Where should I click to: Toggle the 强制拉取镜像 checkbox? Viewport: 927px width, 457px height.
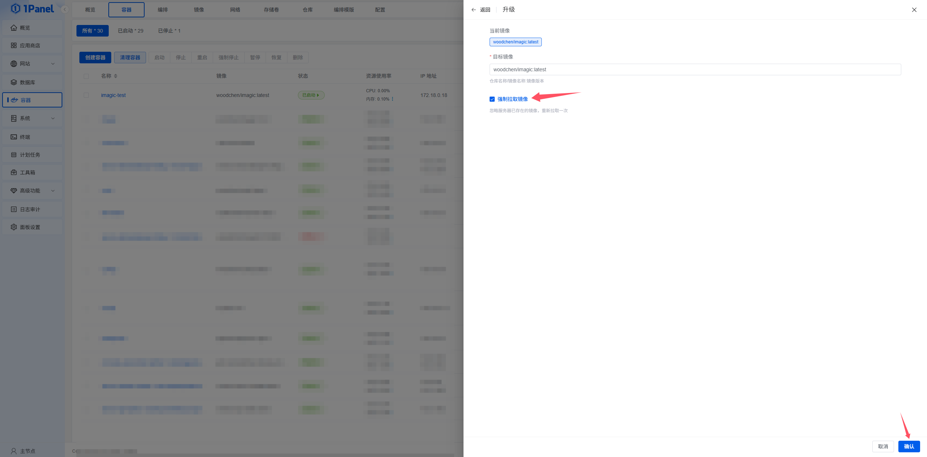click(492, 99)
